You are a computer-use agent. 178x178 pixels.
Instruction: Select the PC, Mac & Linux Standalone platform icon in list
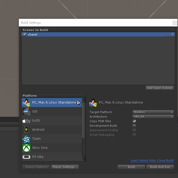pos(26,102)
